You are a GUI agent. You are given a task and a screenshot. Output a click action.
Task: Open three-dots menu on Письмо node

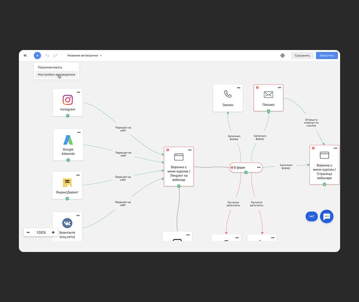[x=279, y=88]
